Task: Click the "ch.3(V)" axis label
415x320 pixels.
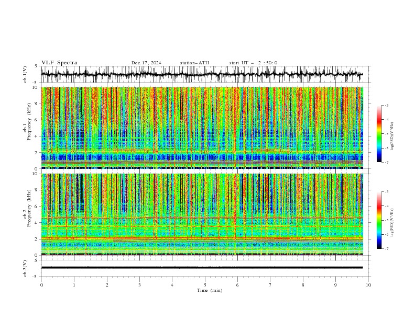Action: (25, 268)
